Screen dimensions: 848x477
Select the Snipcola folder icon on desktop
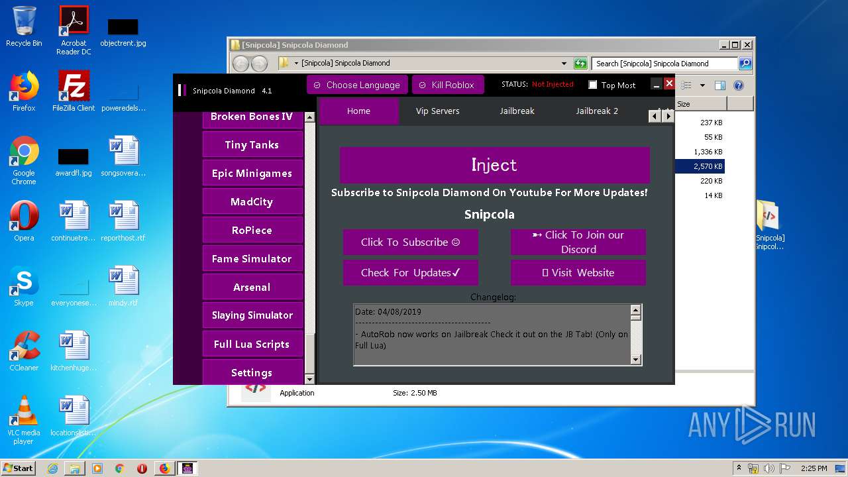[769, 225]
